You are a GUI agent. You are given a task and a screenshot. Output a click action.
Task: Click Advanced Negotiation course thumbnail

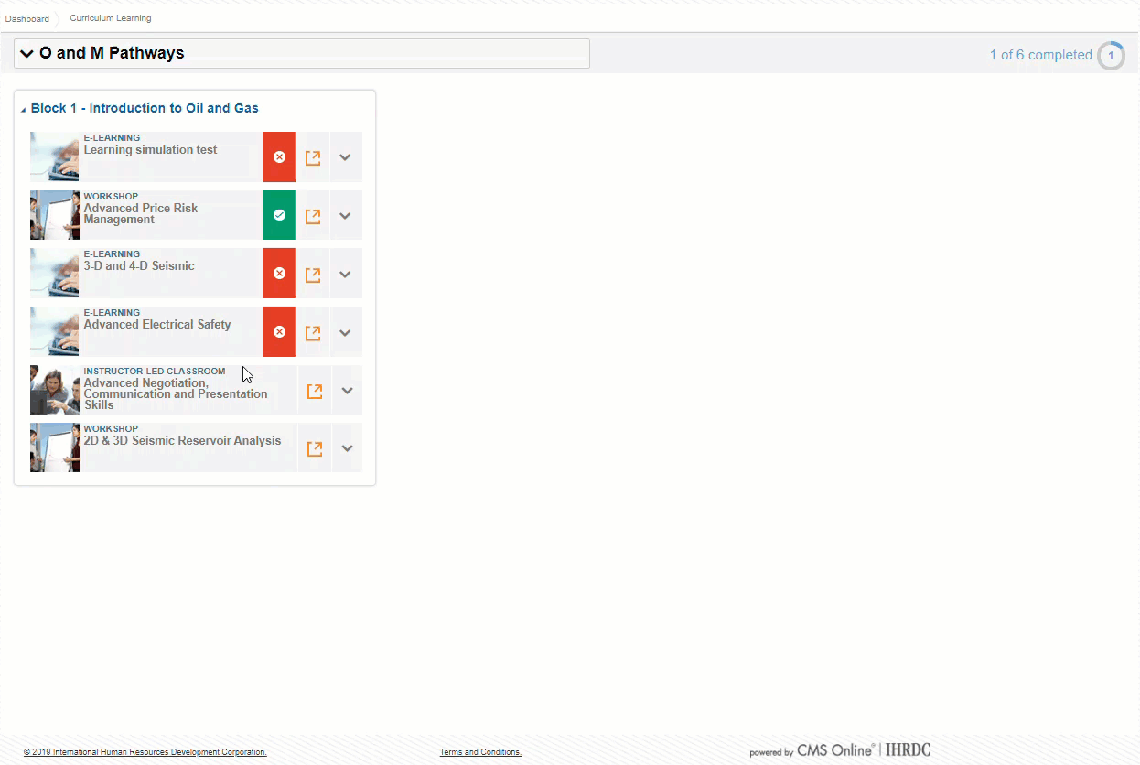55,390
